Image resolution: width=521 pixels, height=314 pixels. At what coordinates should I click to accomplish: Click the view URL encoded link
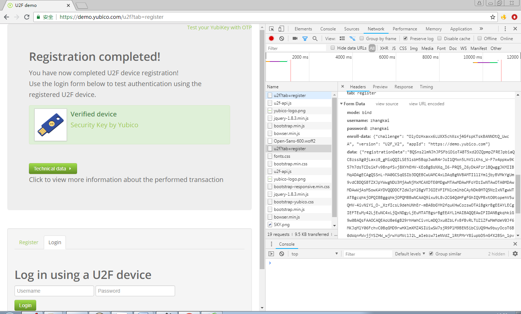pos(427,104)
